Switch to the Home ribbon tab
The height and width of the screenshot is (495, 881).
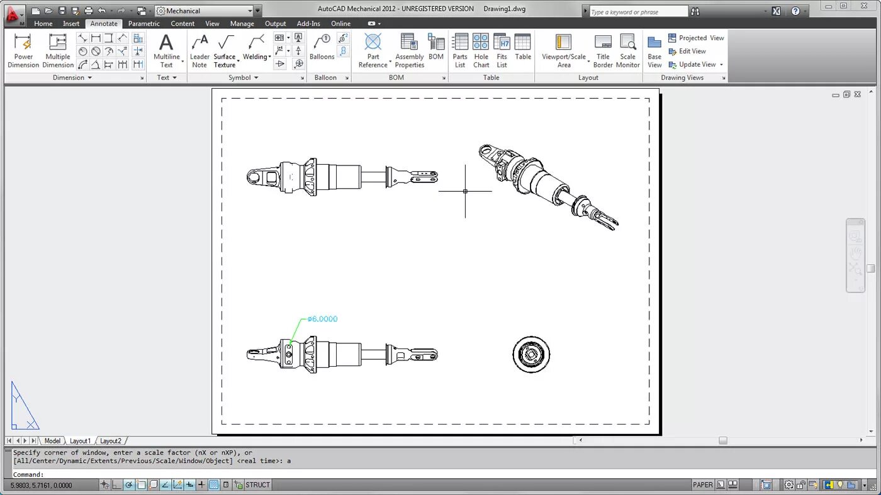[x=43, y=23]
